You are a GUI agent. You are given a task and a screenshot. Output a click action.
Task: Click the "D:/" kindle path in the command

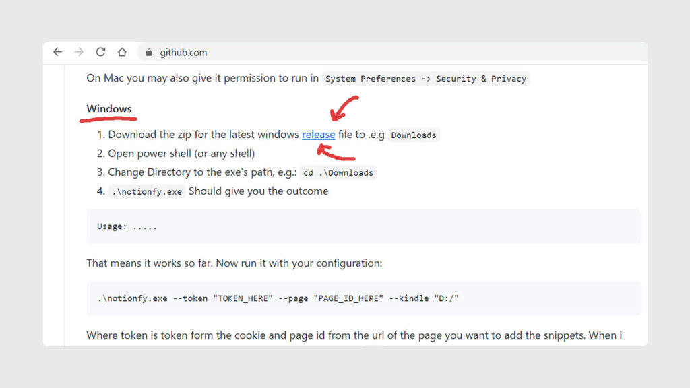[447, 298]
